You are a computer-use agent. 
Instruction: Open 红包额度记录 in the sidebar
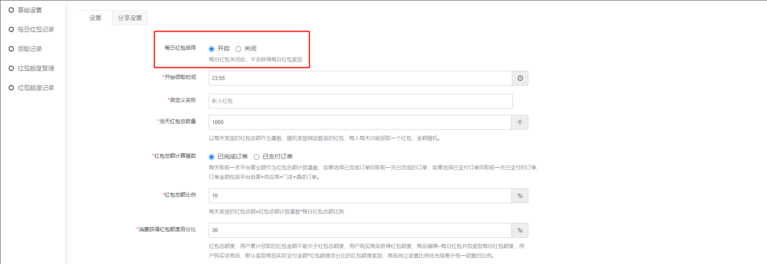pyautogui.click(x=36, y=88)
